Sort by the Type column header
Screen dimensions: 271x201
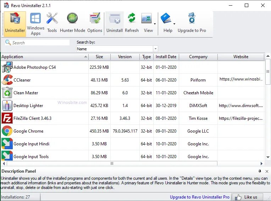point(146,57)
